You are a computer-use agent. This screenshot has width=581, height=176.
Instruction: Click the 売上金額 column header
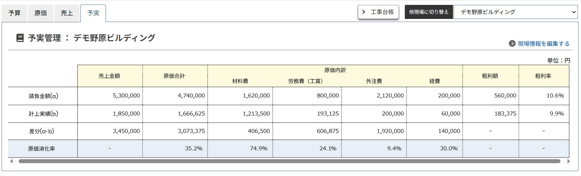pos(109,76)
